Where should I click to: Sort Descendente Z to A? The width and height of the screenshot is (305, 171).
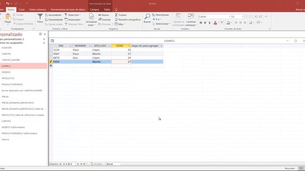[x=54, y=19]
